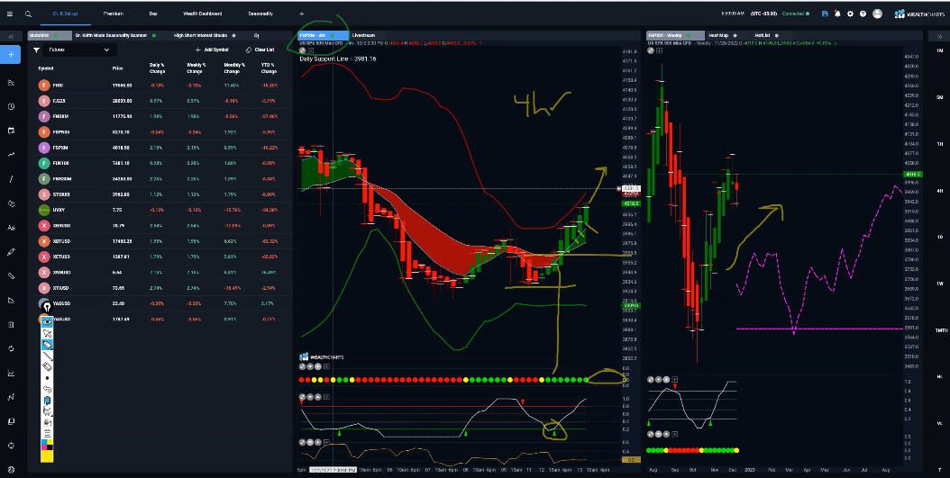Sort by Price column header
The image size is (950, 478).
(x=117, y=68)
